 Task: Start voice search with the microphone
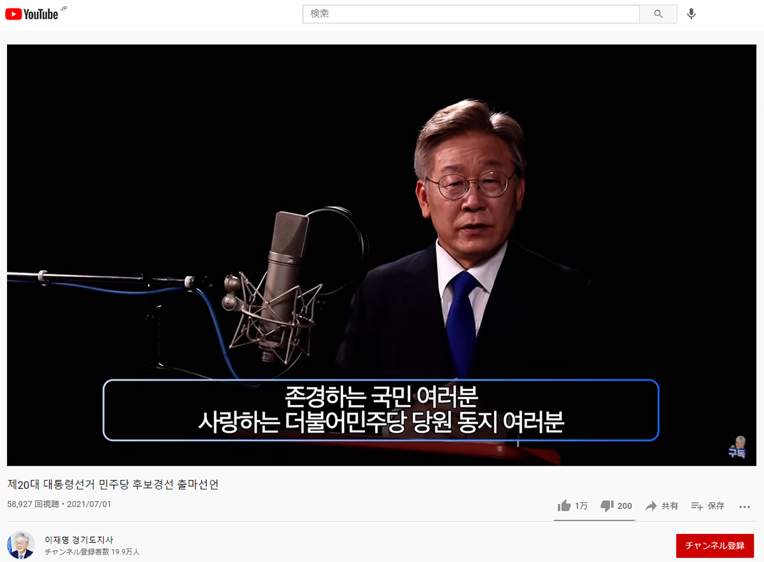(x=691, y=14)
